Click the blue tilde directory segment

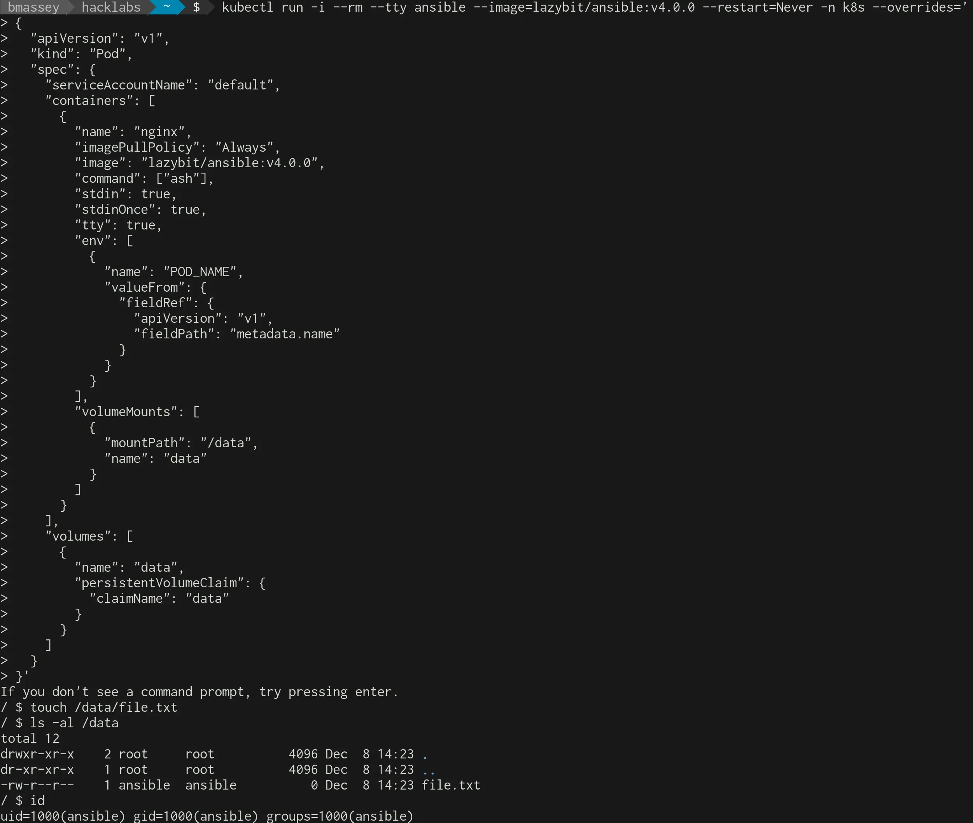tap(166, 7)
